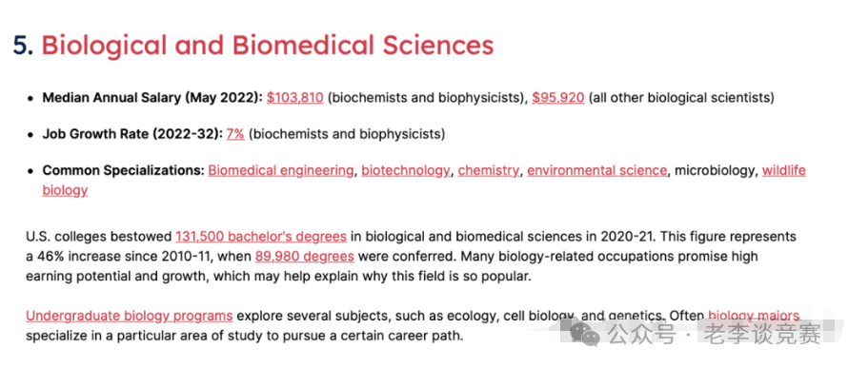This screenshot has height=368, width=848.
Task: Follow the 7% job growth link
Action: [235, 134]
